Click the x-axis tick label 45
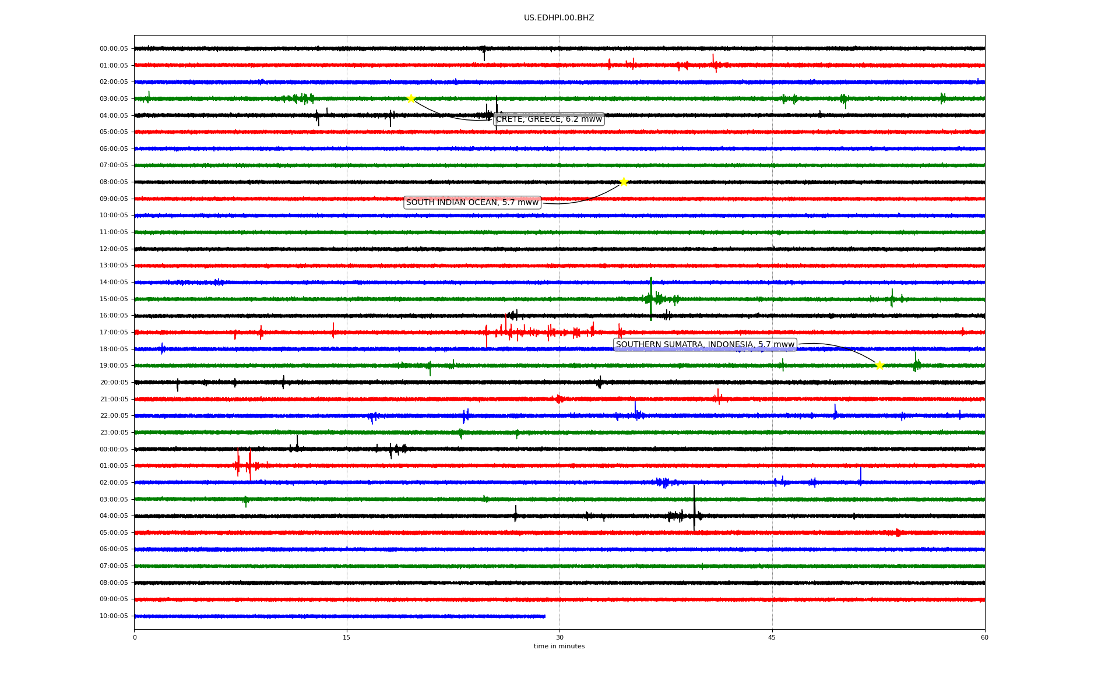Viewport: 1119px width, 699px height. coord(772,637)
